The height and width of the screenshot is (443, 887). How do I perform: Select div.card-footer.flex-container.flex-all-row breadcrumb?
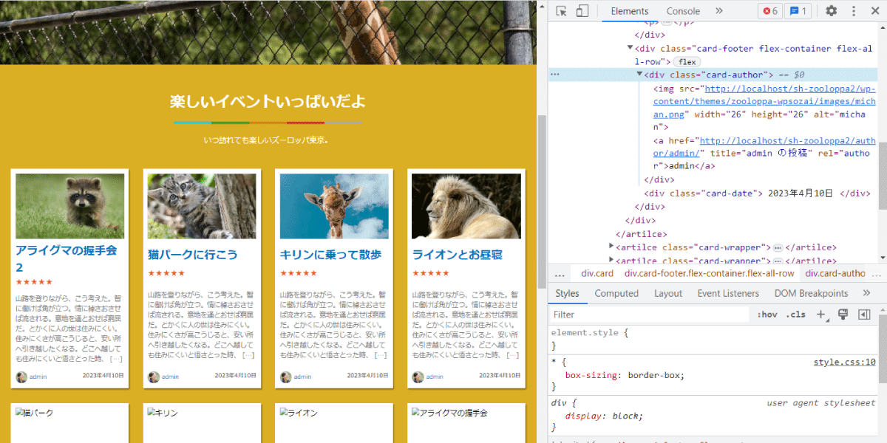tap(709, 273)
